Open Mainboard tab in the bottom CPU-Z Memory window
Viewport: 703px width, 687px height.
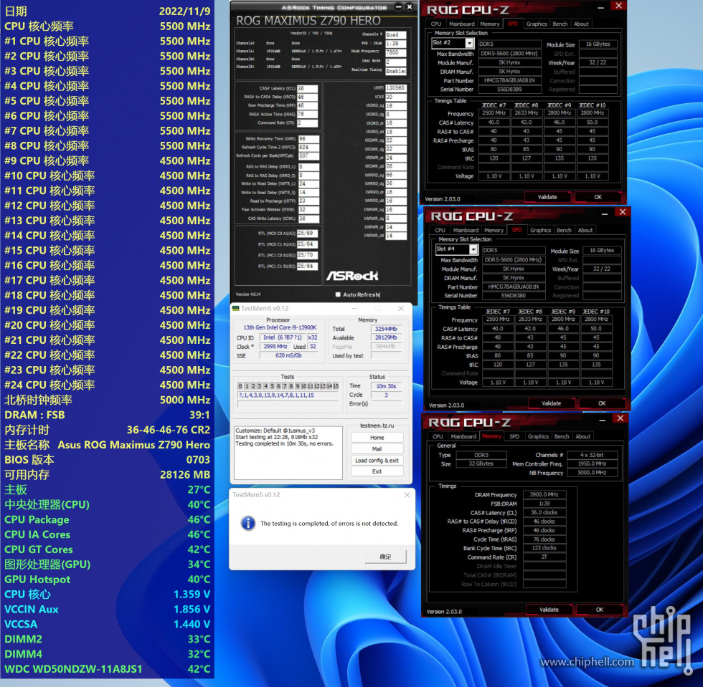(463, 436)
